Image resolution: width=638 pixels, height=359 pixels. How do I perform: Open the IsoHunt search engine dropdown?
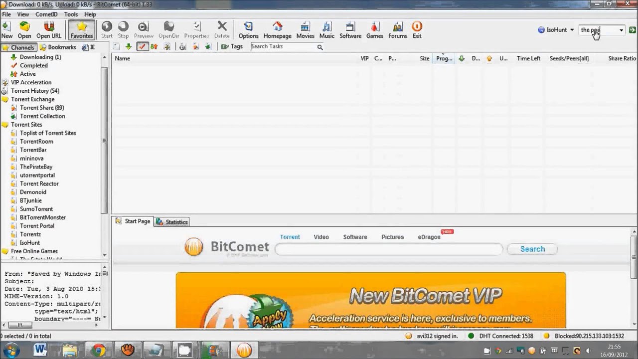click(556, 30)
